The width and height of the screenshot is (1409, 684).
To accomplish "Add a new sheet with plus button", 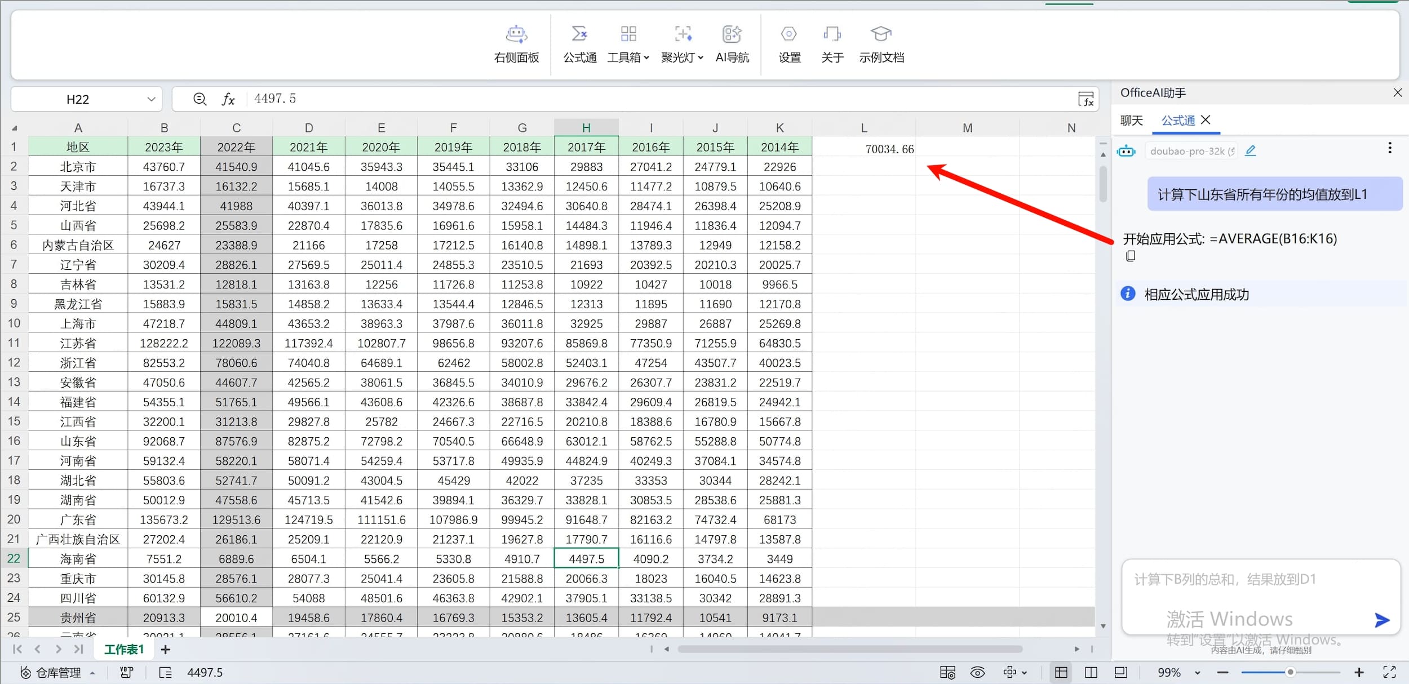I will (x=165, y=649).
